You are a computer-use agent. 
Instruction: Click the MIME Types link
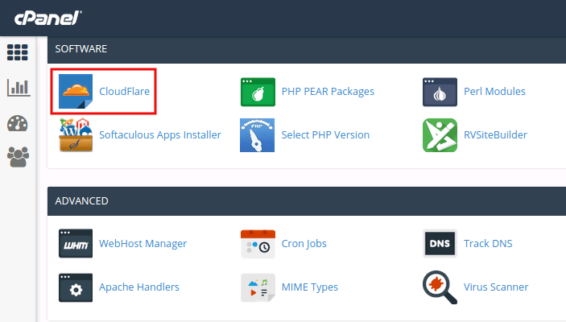pos(310,287)
